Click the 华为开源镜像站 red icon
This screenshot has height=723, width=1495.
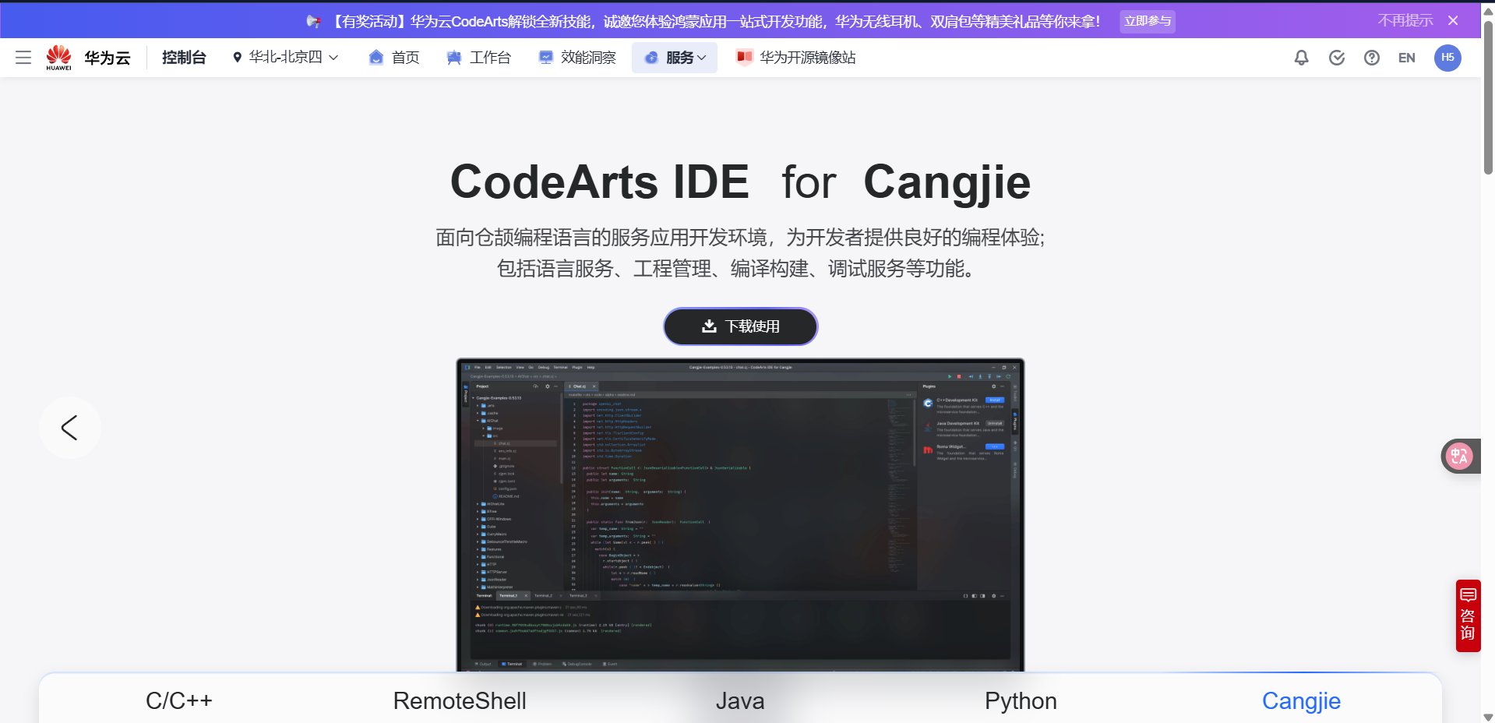[x=744, y=57]
